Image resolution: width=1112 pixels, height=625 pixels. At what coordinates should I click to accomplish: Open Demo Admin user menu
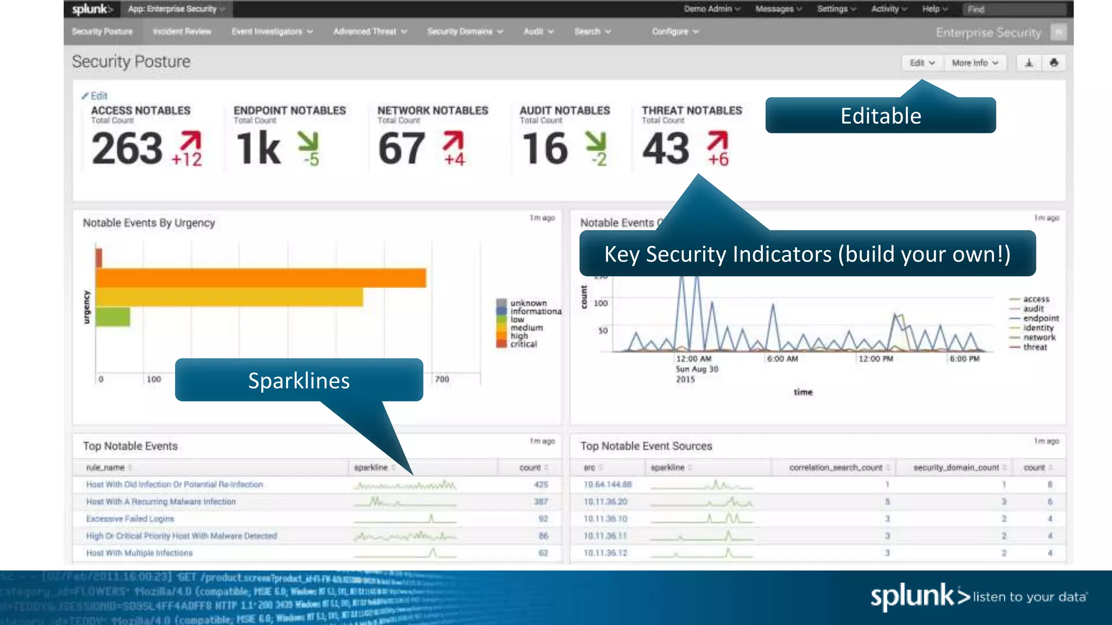[712, 9]
